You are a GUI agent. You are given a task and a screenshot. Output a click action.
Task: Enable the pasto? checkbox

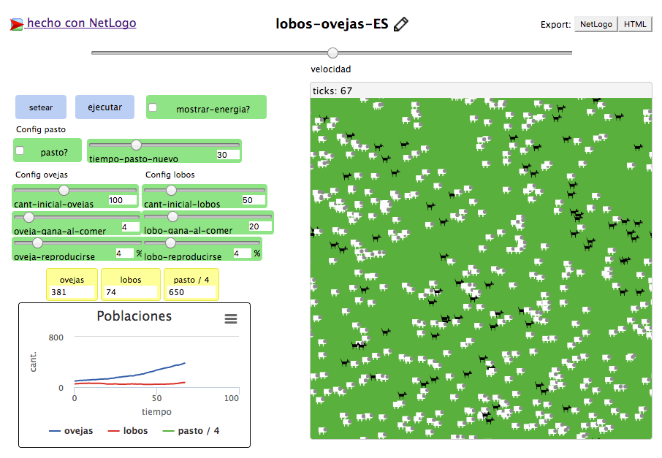[20, 150]
